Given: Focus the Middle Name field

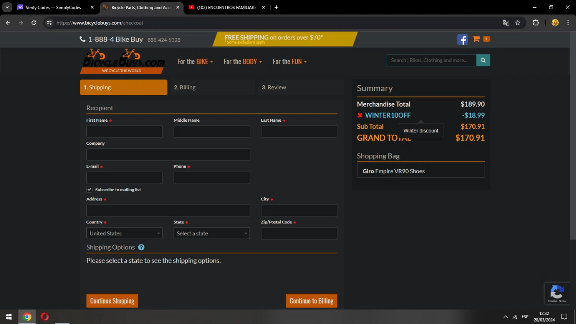Looking at the screenshot, I should coord(212,131).
